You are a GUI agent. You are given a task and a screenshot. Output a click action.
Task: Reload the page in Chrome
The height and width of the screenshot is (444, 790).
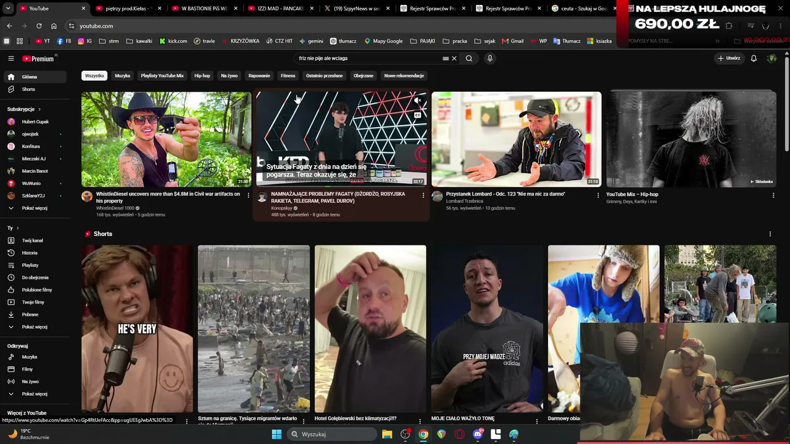(x=39, y=26)
